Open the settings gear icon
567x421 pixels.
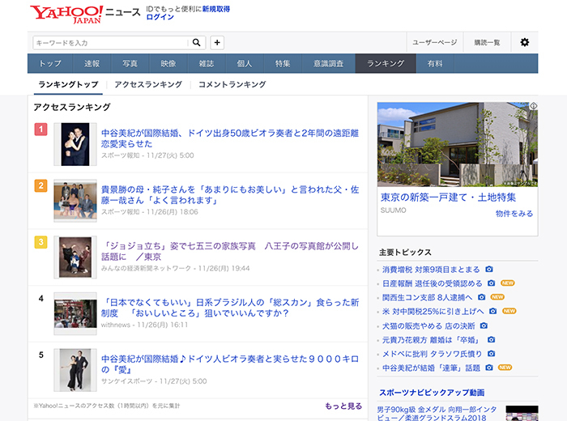(x=524, y=42)
